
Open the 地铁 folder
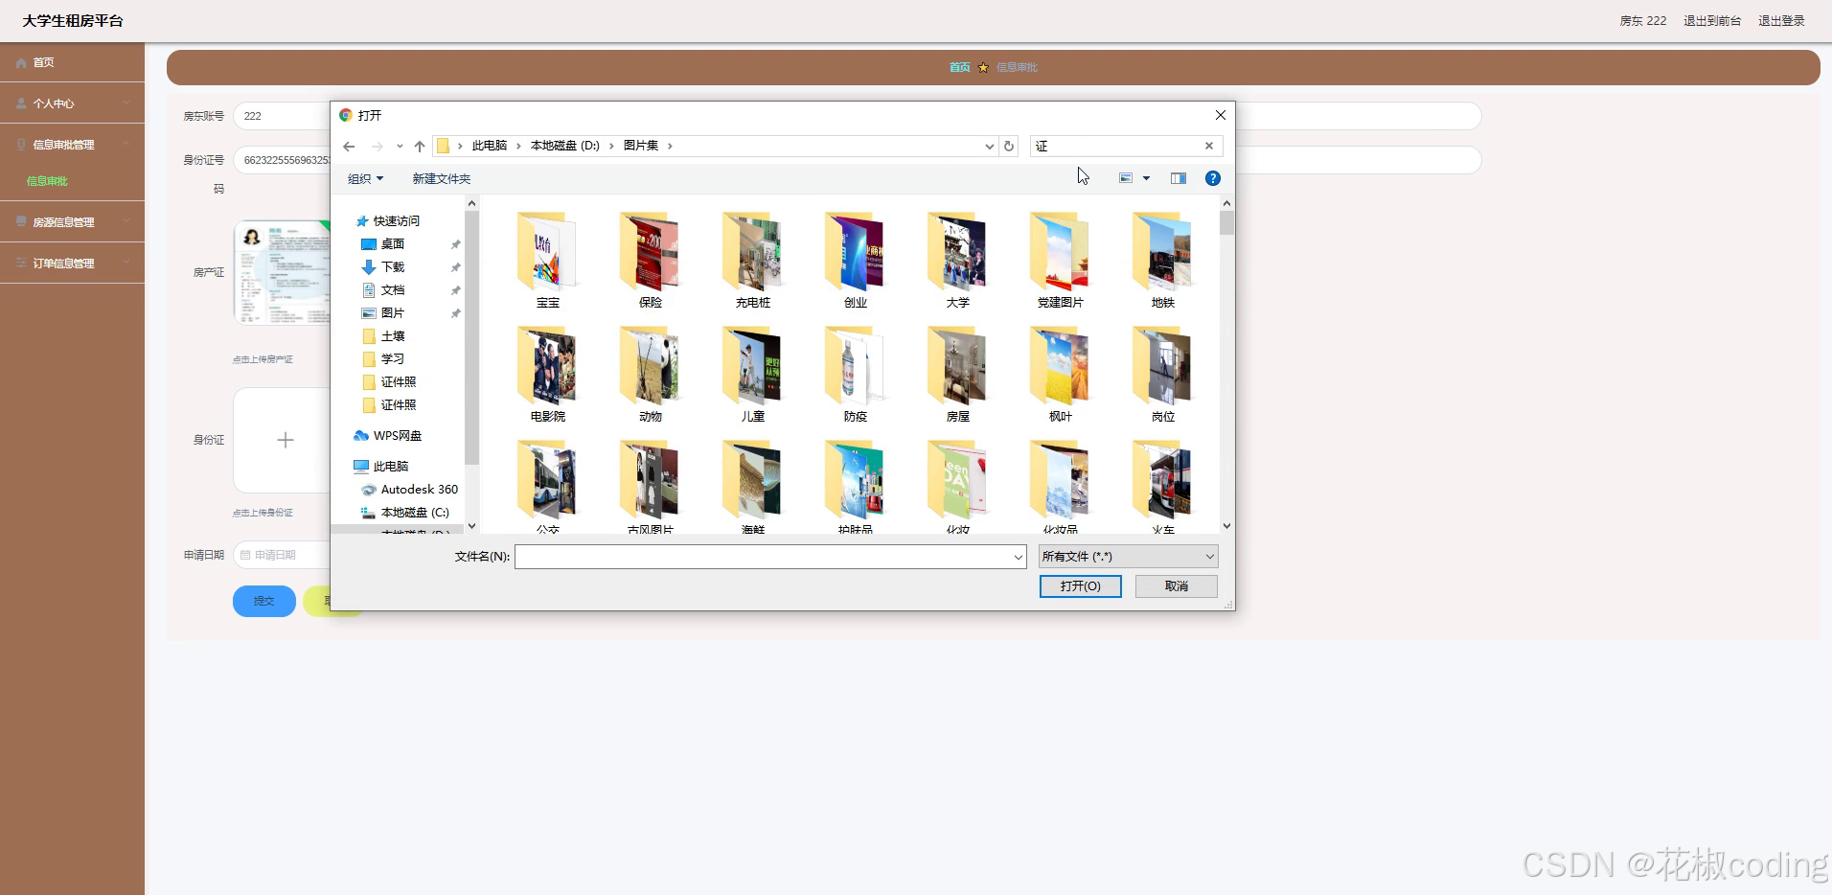click(1163, 260)
